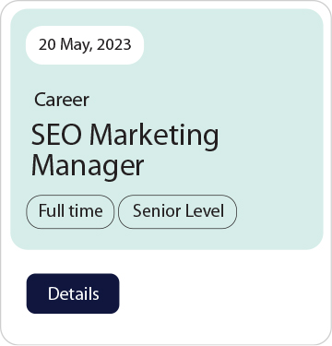Click the word Marketing in the job title
Screen dimensions: 332x346
[x=154, y=136]
